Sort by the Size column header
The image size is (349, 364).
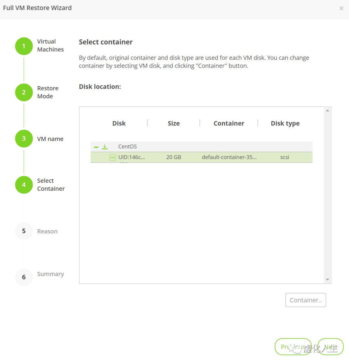coord(174,123)
